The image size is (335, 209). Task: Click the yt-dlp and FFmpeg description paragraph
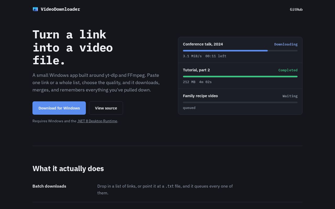coord(96,82)
